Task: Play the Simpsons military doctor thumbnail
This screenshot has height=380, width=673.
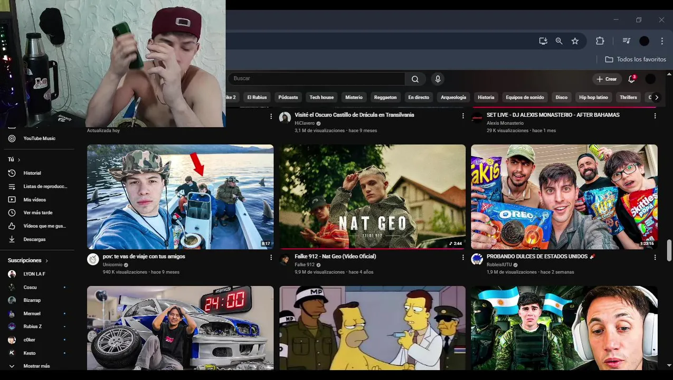Action: pos(373,328)
